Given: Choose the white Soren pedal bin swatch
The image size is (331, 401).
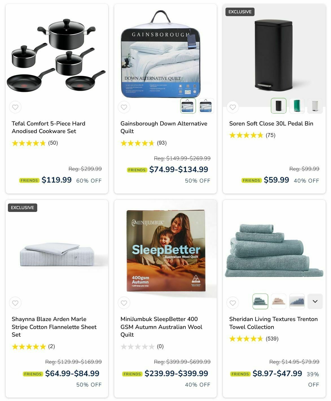Looking at the screenshot, I should 315,106.
